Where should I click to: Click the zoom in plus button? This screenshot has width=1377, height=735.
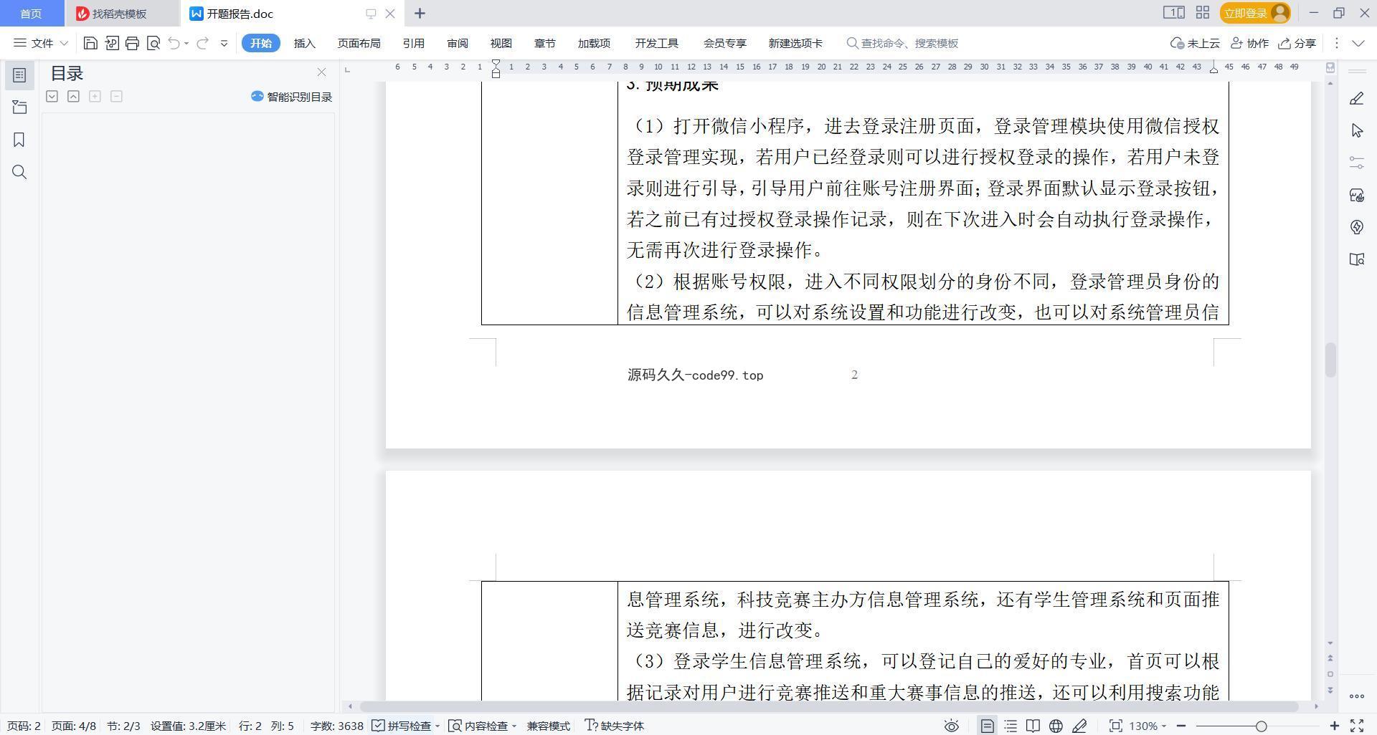(x=1335, y=726)
